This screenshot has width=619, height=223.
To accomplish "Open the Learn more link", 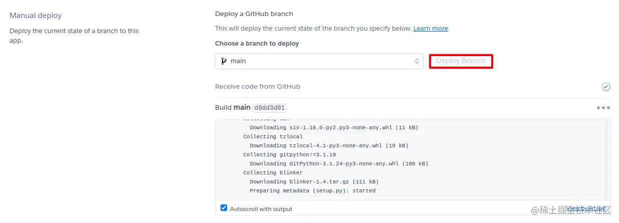I will pyautogui.click(x=431, y=29).
